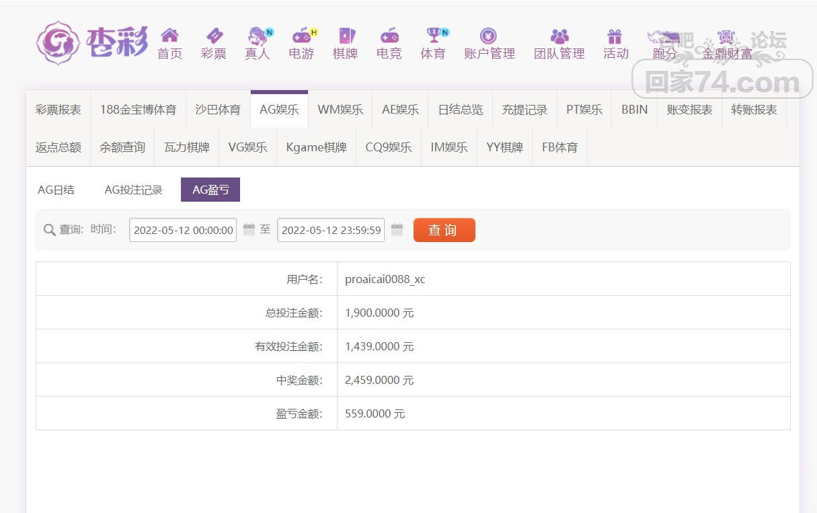Image resolution: width=817 pixels, height=513 pixels.
Task: Click the end time field 2022-05-12 23:59:59
Action: pyautogui.click(x=331, y=230)
